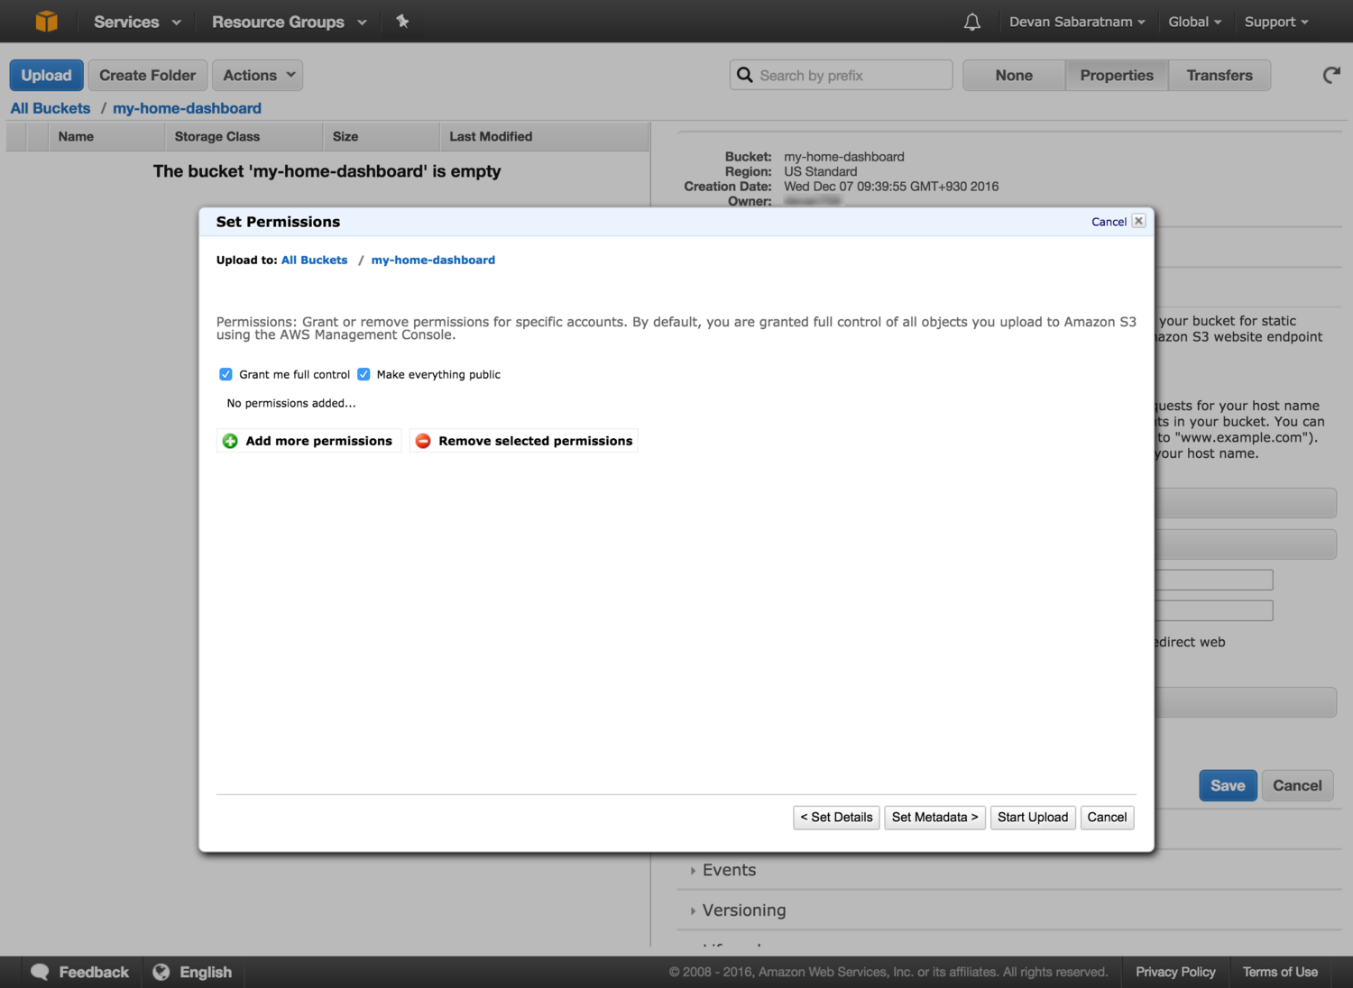Click All Buckets link in the dialog breadcrumb
Viewport: 1353px width, 988px height.
click(x=314, y=260)
